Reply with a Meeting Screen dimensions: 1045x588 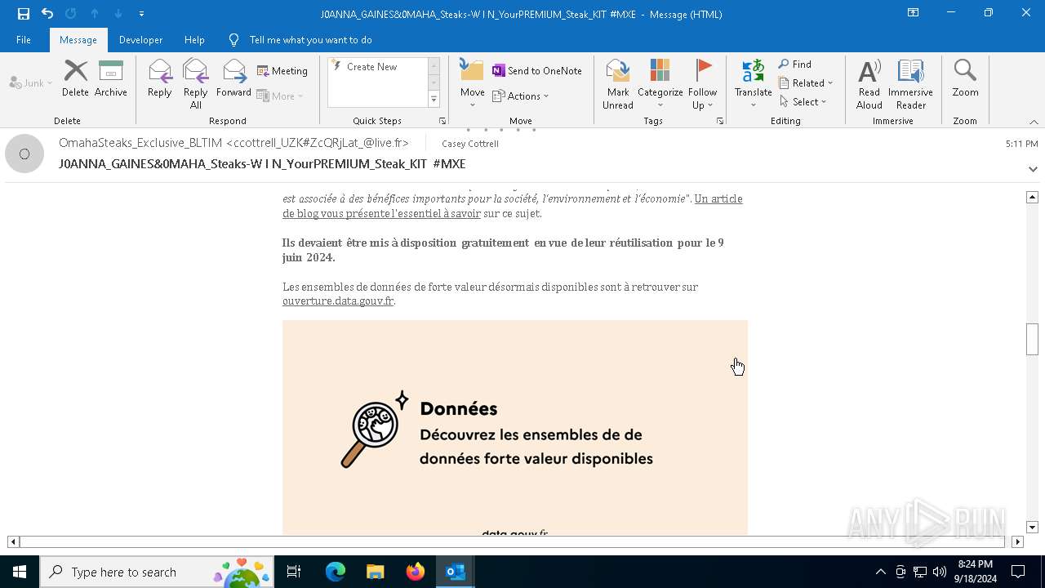click(x=282, y=71)
